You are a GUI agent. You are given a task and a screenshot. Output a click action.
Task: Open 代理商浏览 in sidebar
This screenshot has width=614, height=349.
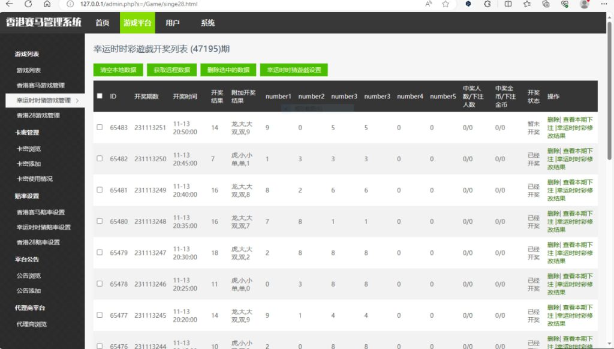coord(32,324)
